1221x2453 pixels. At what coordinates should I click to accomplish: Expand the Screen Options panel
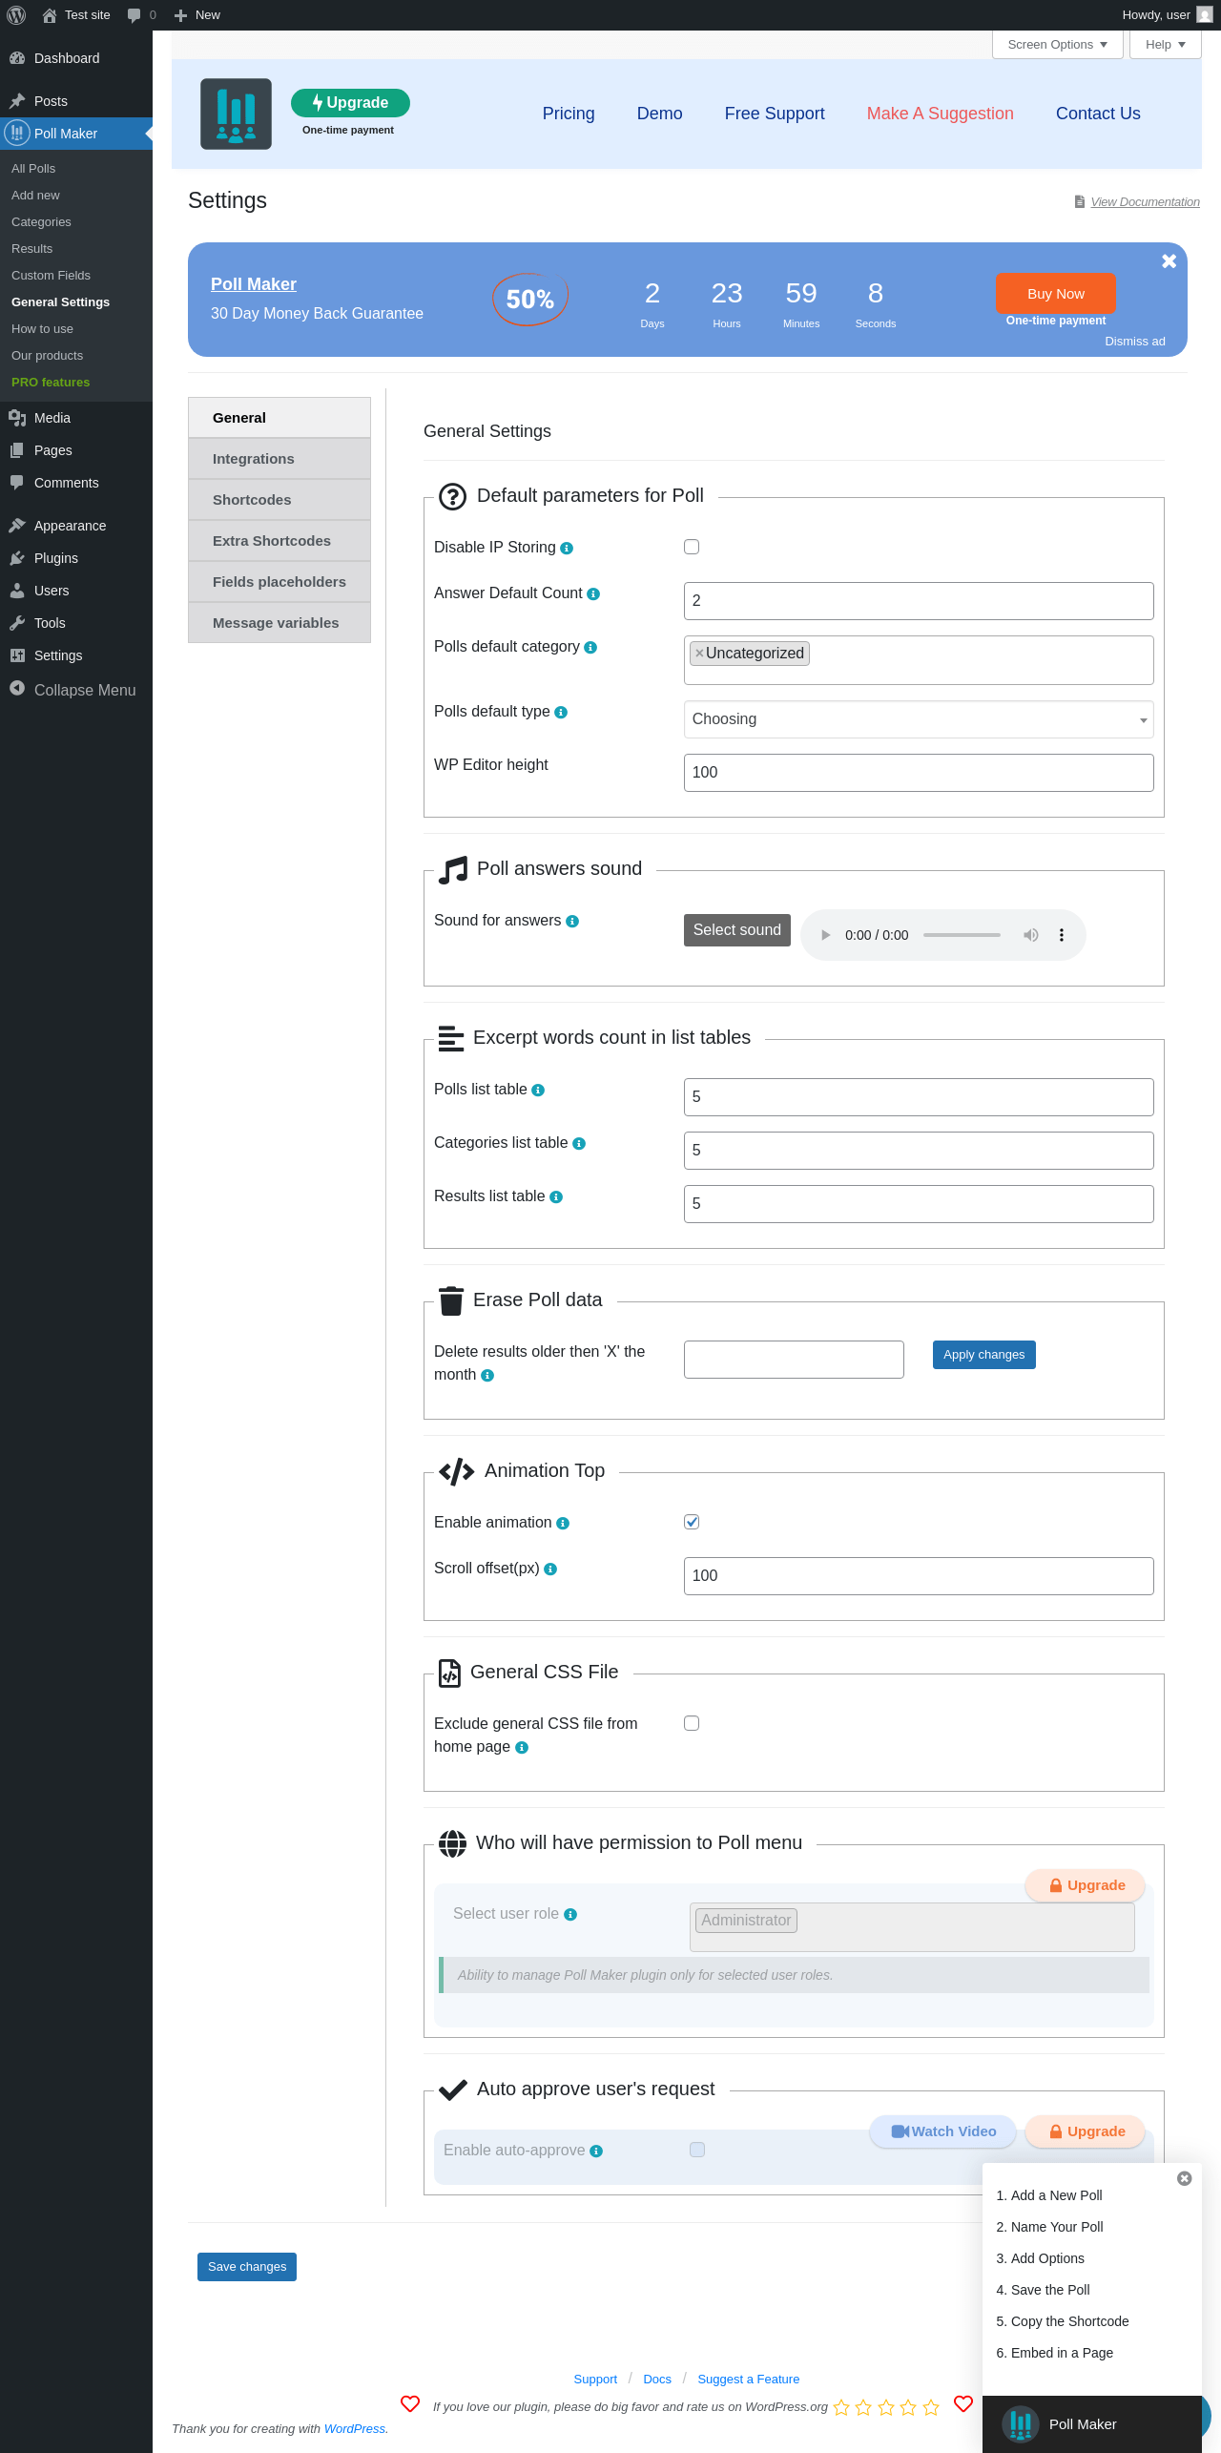point(1057,45)
